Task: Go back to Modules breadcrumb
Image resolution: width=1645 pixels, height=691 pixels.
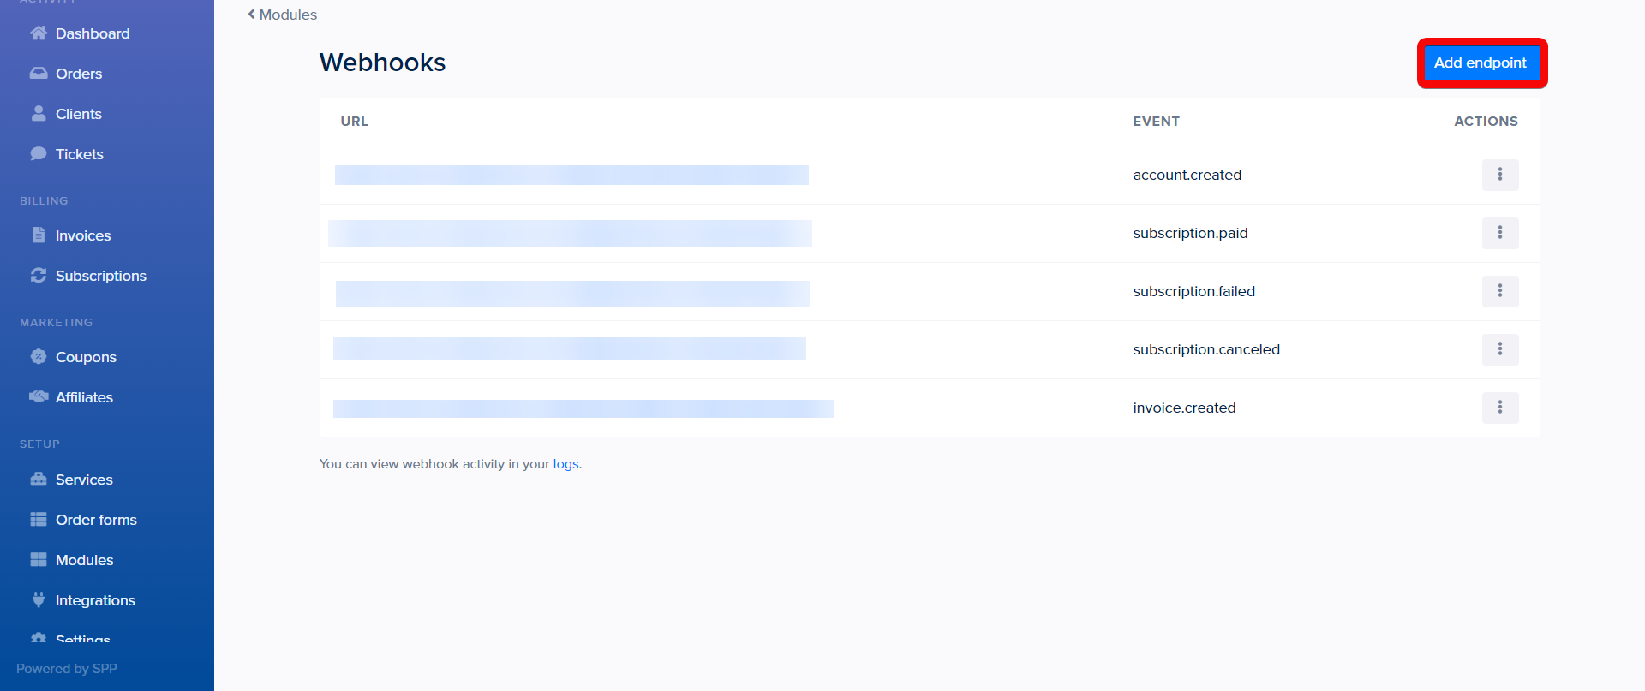Action: 282,15
